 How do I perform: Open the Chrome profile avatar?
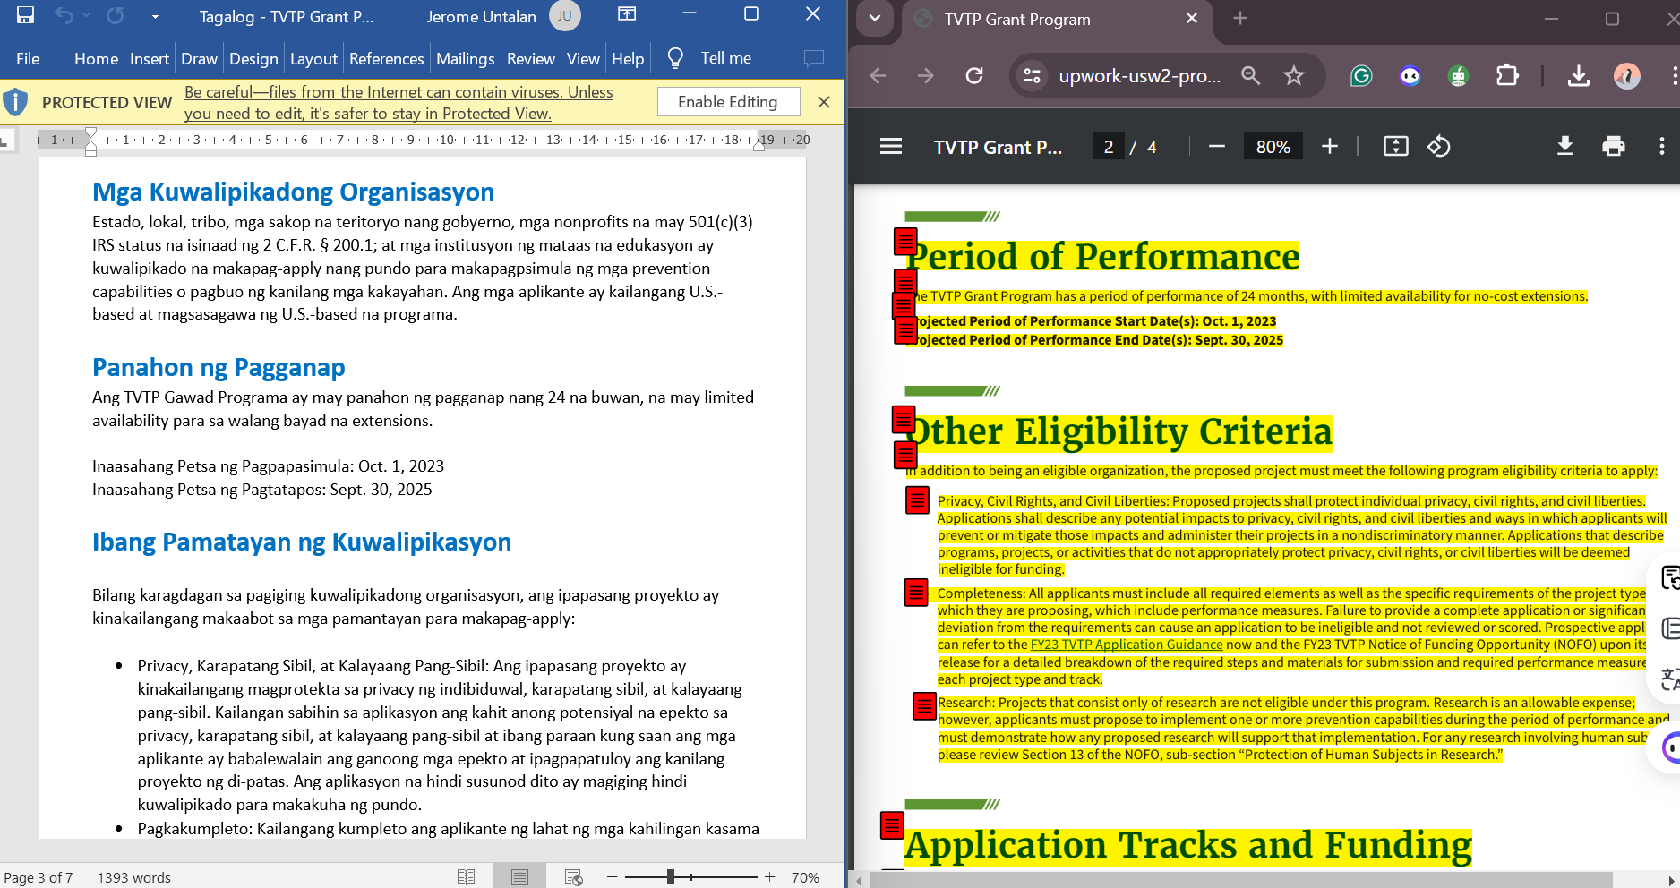coord(1627,76)
